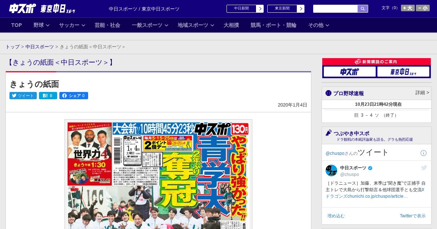Viewport: 437px width, 229px height.
Task: Increase text size with +大 button
Action: [x=408, y=8]
